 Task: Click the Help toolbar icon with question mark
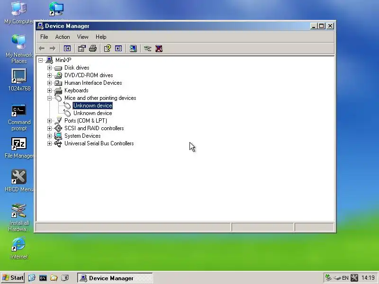coord(108,49)
